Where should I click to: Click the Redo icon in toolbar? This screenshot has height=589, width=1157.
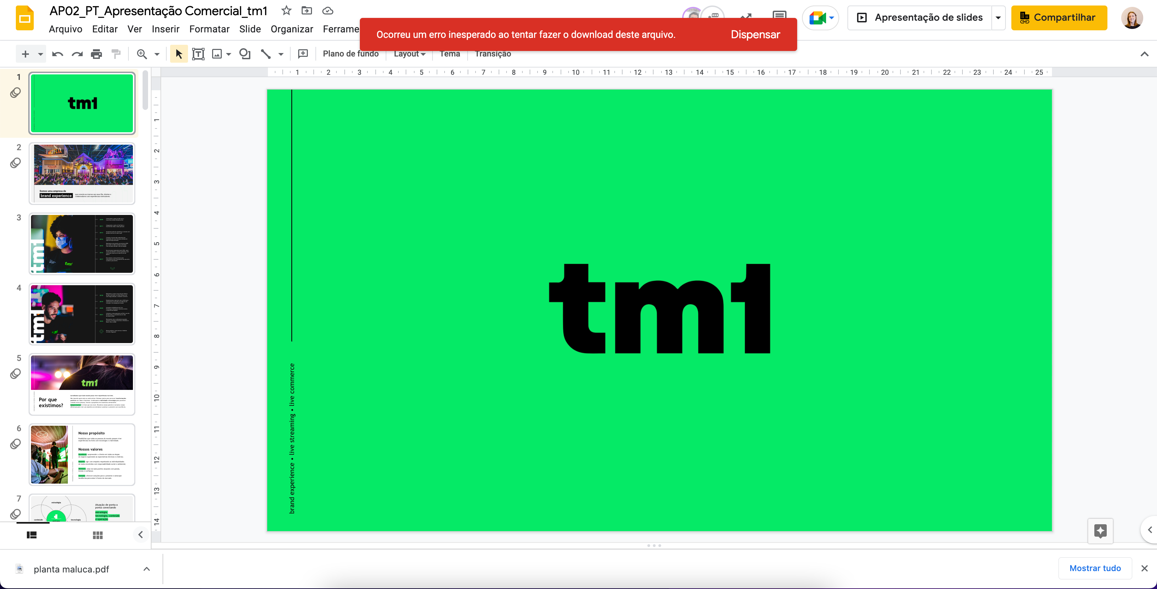click(x=76, y=53)
